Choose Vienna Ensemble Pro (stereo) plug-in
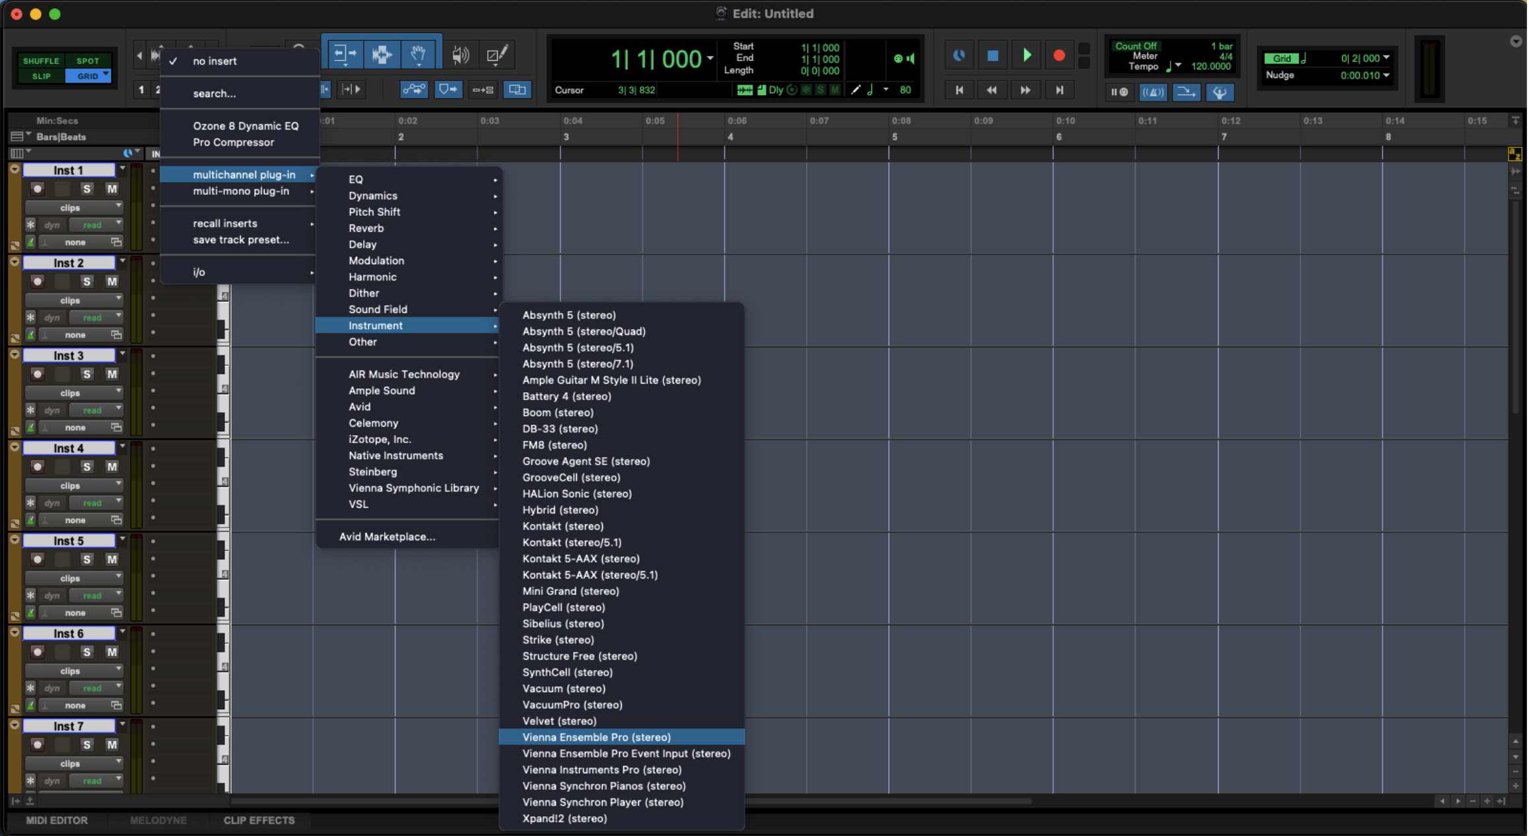The width and height of the screenshot is (1529, 836). [x=622, y=737]
